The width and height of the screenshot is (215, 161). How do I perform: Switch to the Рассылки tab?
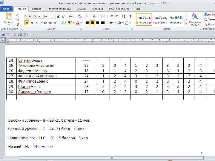pyautogui.click(x=97, y=9)
